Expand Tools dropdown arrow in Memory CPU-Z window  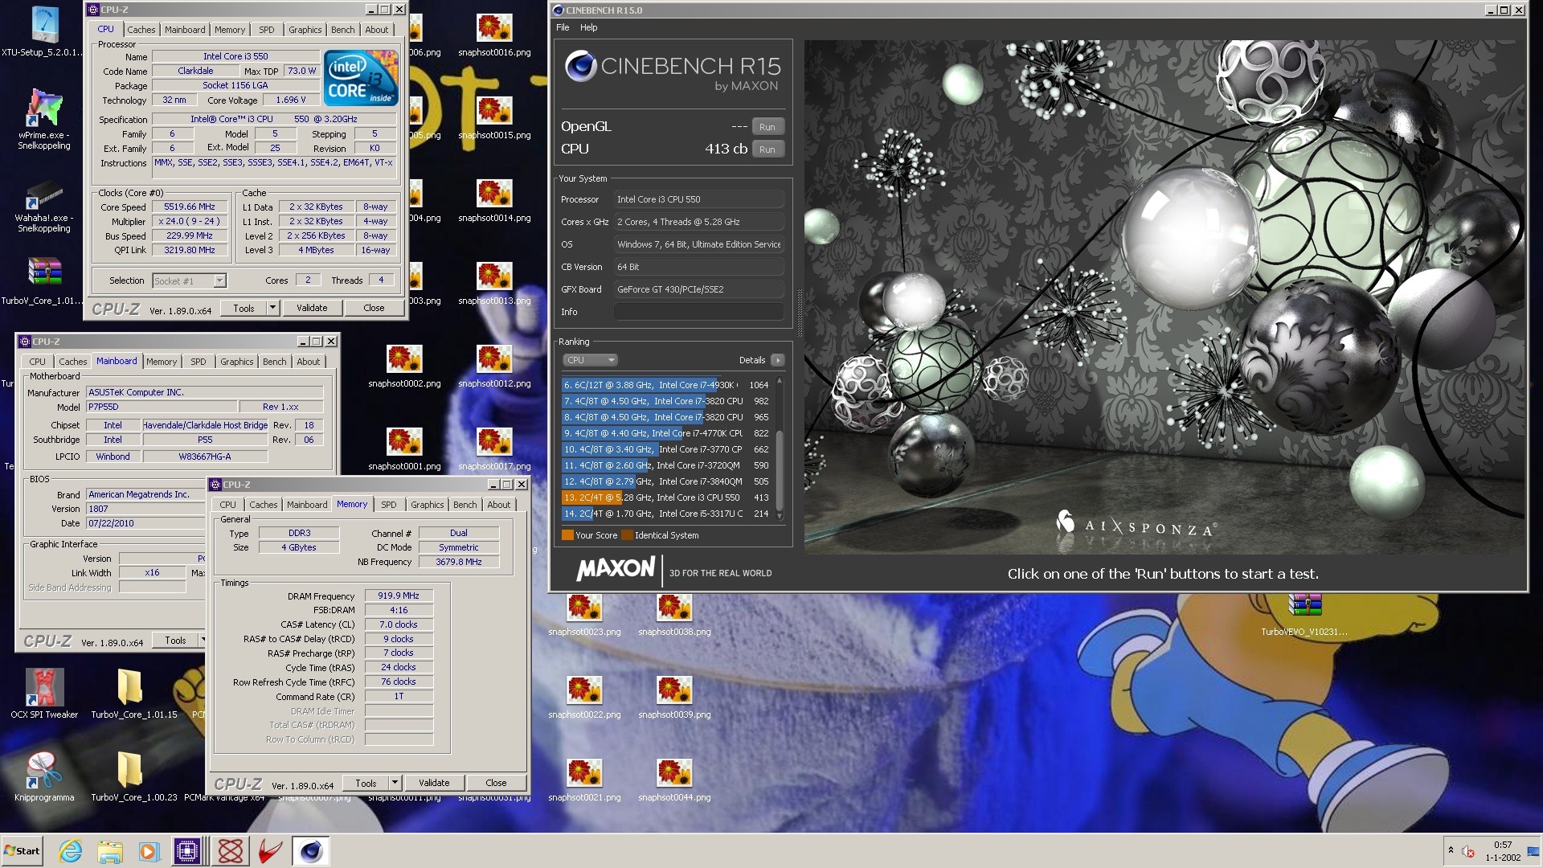point(395,783)
